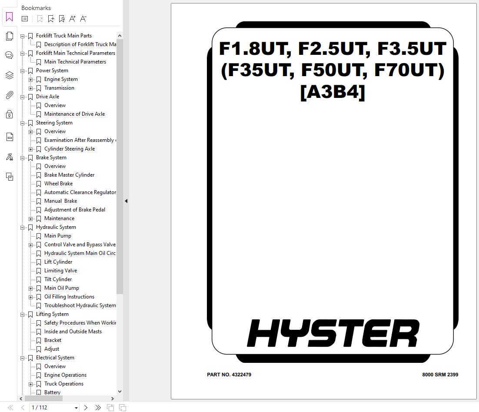Expand the Oil Filling Instructions node

(x=30, y=297)
